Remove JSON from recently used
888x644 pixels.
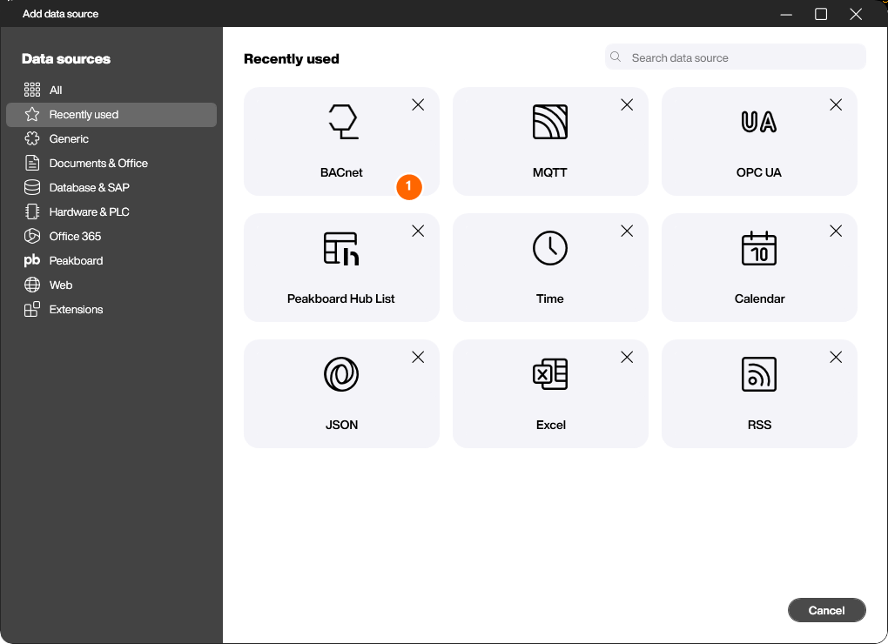point(418,357)
